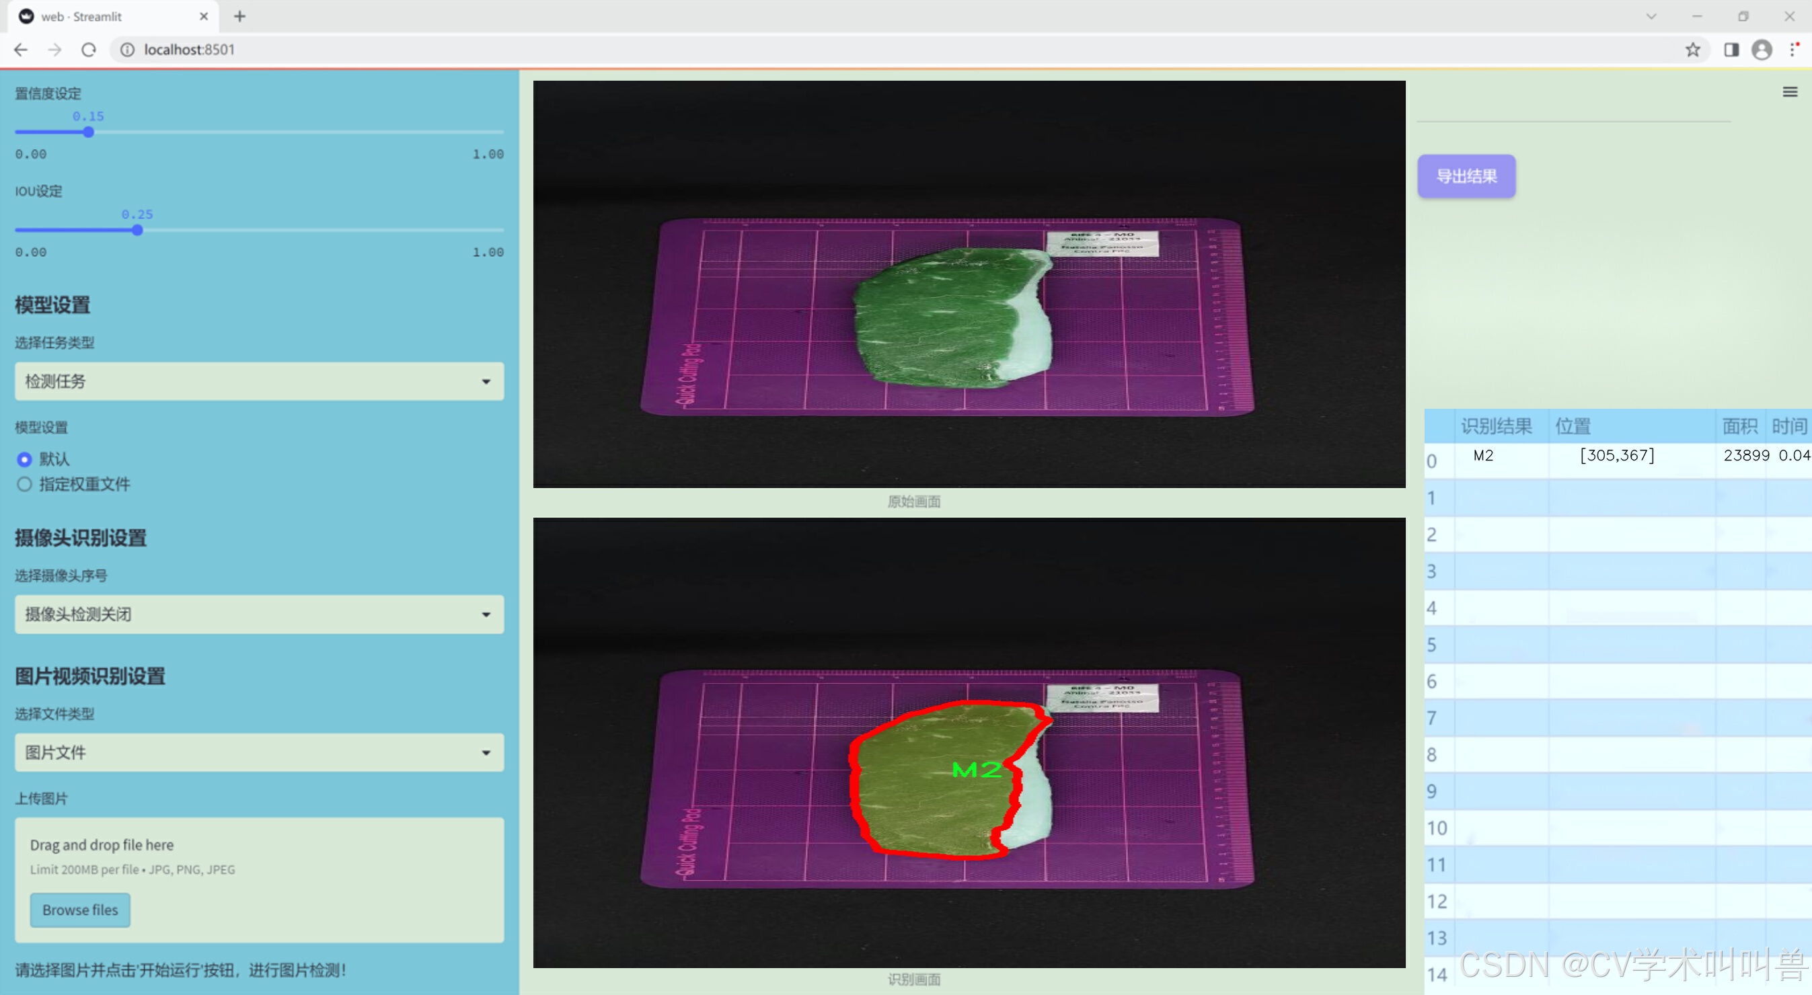Image resolution: width=1812 pixels, height=995 pixels.
Task: Bookmark the page with the star icon
Action: tap(1692, 50)
